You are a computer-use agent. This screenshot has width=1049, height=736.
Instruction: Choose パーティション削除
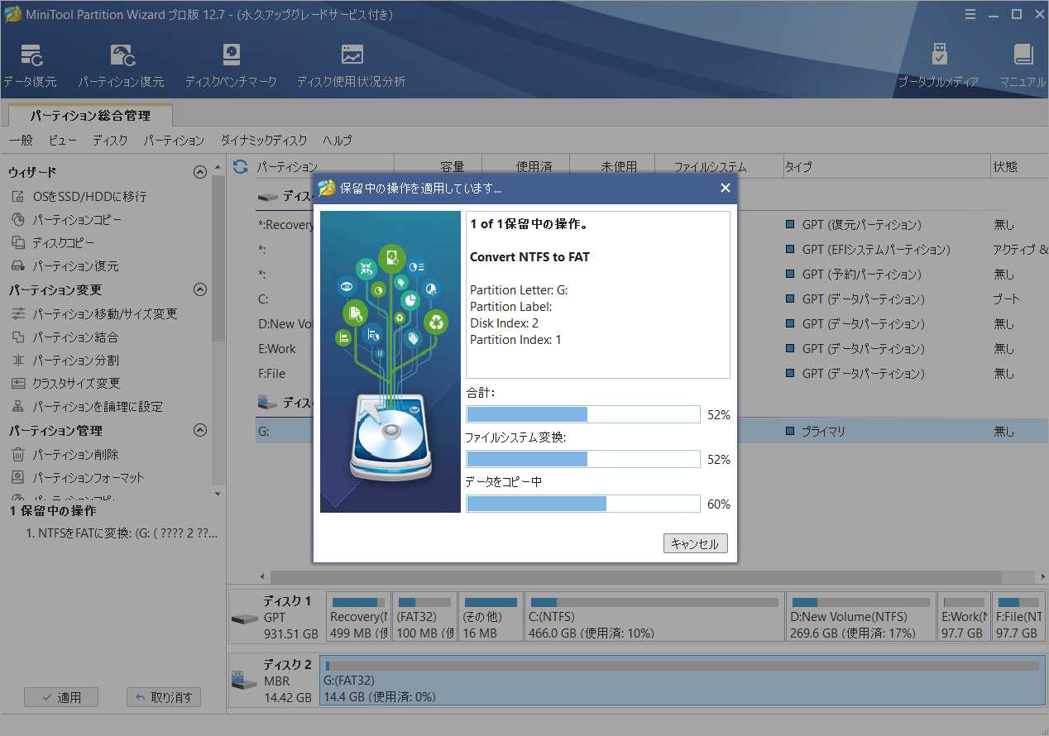(x=65, y=455)
